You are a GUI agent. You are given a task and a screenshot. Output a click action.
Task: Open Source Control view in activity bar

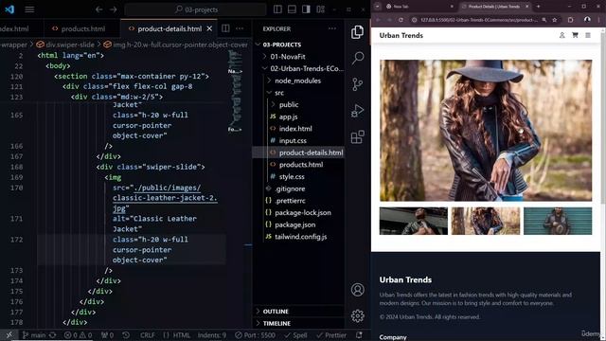point(358,84)
